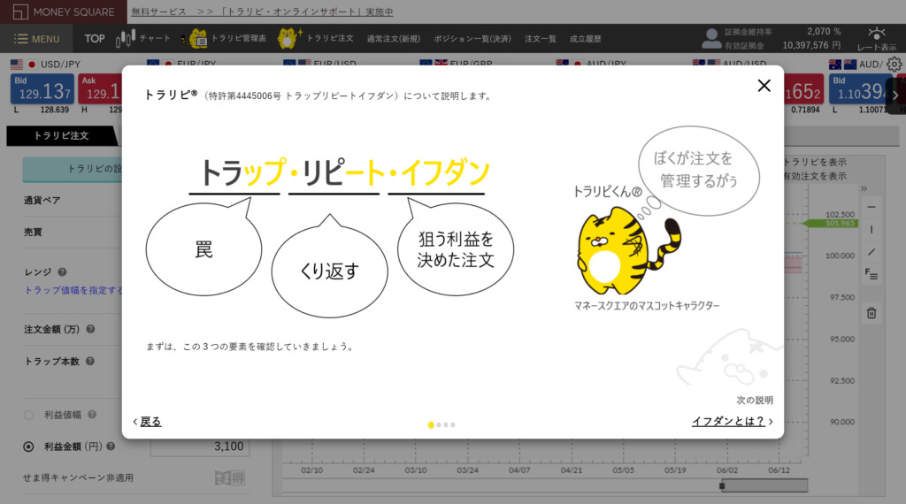This screenshot has height=504, width=906.
Task: Open the rate settings gear icon
Action: pyautogui.click(x=894, y=64)
